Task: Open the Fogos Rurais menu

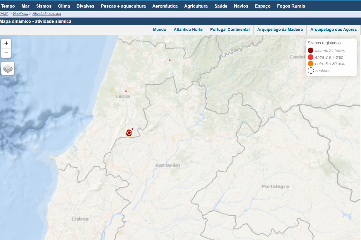Action: tap(291, 6)
